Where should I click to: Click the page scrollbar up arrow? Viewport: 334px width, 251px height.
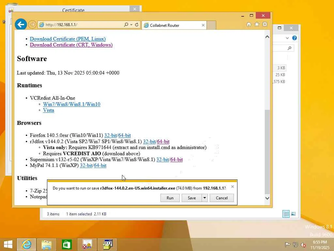point(267,37)
